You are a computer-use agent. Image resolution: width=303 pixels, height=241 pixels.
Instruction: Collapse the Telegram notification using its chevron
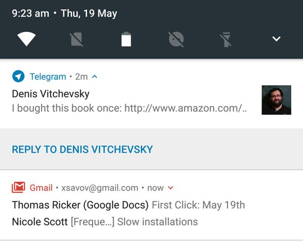tap(95, 77)
